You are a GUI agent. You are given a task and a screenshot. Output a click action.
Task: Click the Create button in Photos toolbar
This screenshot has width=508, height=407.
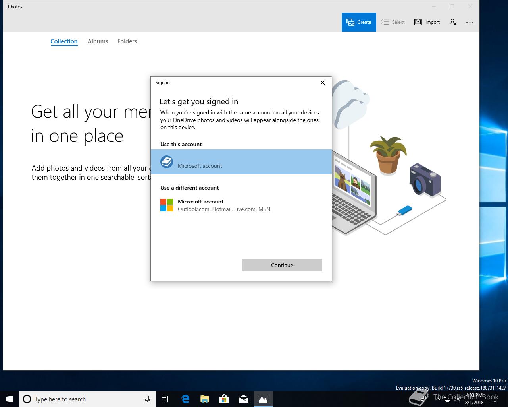pyautogui.click(x=359, y=22)
